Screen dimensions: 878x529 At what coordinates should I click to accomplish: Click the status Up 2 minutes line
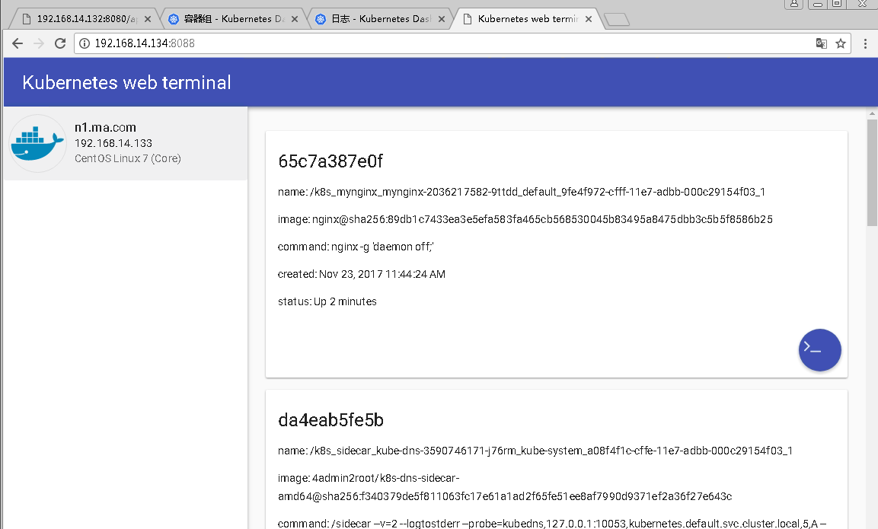tap(327, 301)
